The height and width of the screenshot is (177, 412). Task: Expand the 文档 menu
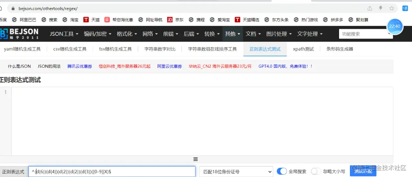coord(253,34)
